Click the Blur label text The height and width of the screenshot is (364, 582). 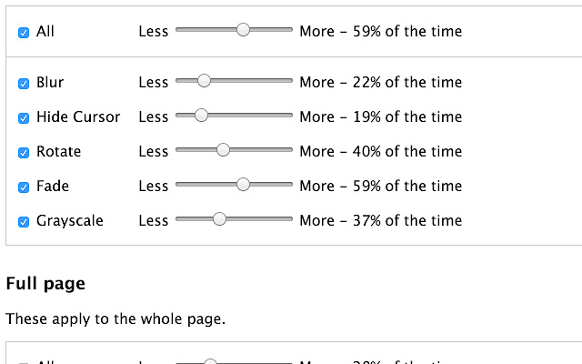pyautogui.click(x=50, y=83)
